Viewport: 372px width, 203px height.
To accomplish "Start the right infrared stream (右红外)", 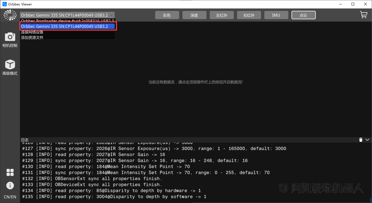I will pyautogui.click(x=249, y=15).
